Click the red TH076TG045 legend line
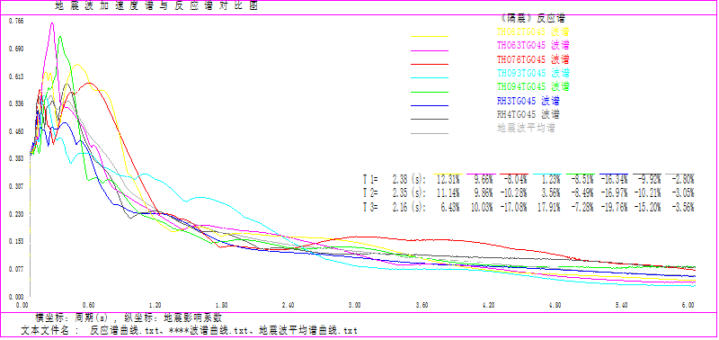Image resolution: width=719 pixels, height=340 pixels. [430, 64]
